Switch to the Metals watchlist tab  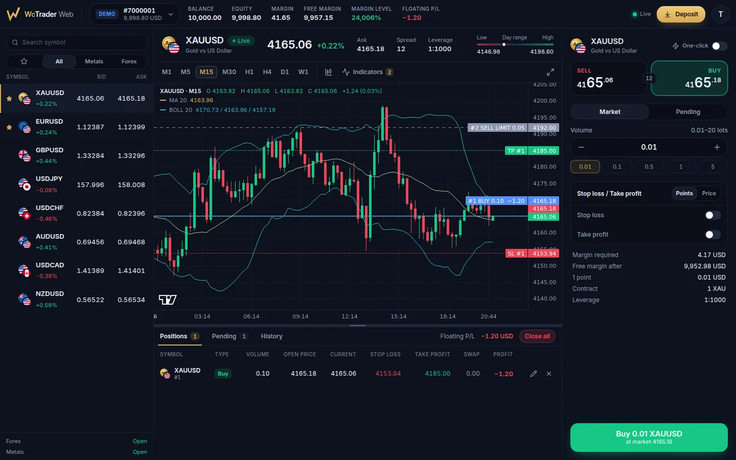94,62
